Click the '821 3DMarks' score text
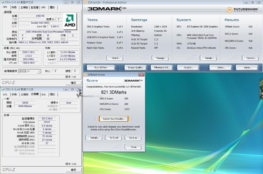 click(114, 92)
